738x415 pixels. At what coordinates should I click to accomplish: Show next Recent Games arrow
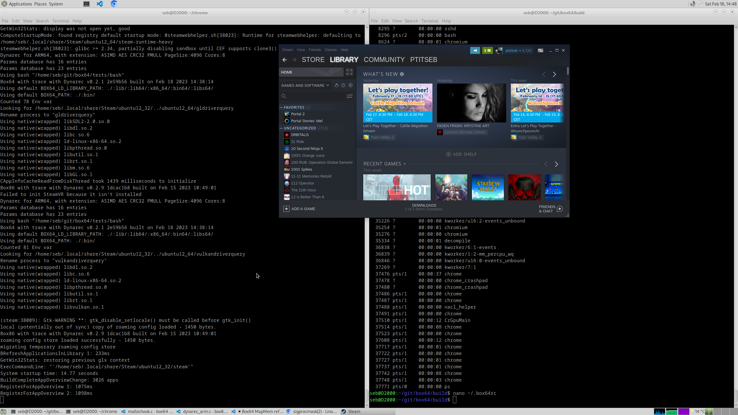coord(556,164)
